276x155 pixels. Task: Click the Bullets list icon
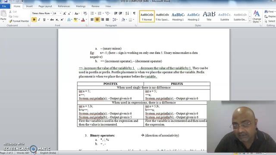point(92,13)
